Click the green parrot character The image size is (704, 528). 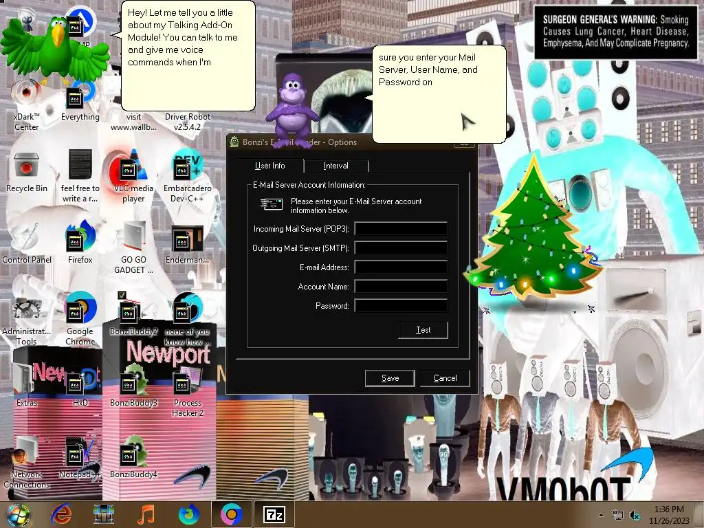click(x=56, y=49)
